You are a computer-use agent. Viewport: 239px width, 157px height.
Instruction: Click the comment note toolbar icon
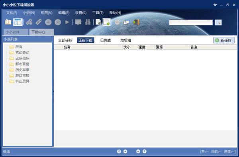click(x=78, y=22)
